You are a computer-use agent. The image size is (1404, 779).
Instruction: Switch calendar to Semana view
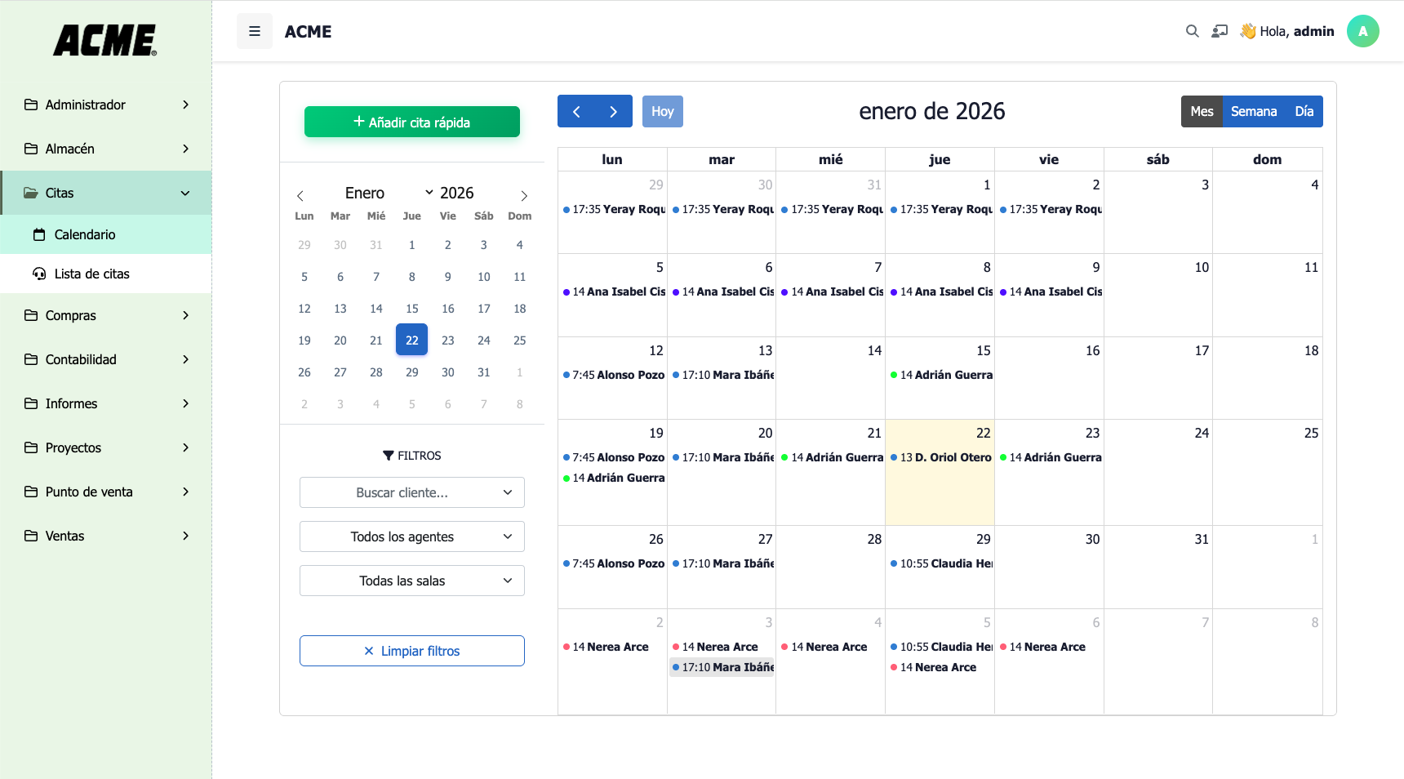click(1253, 112)
